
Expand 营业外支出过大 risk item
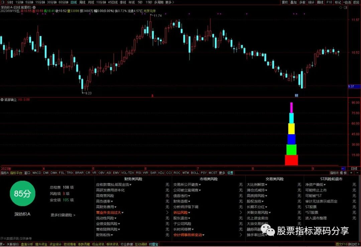pyautogui.click(x=110, y=213)
